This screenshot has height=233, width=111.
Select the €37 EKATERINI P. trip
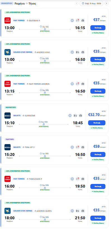(x=98, y=28)
